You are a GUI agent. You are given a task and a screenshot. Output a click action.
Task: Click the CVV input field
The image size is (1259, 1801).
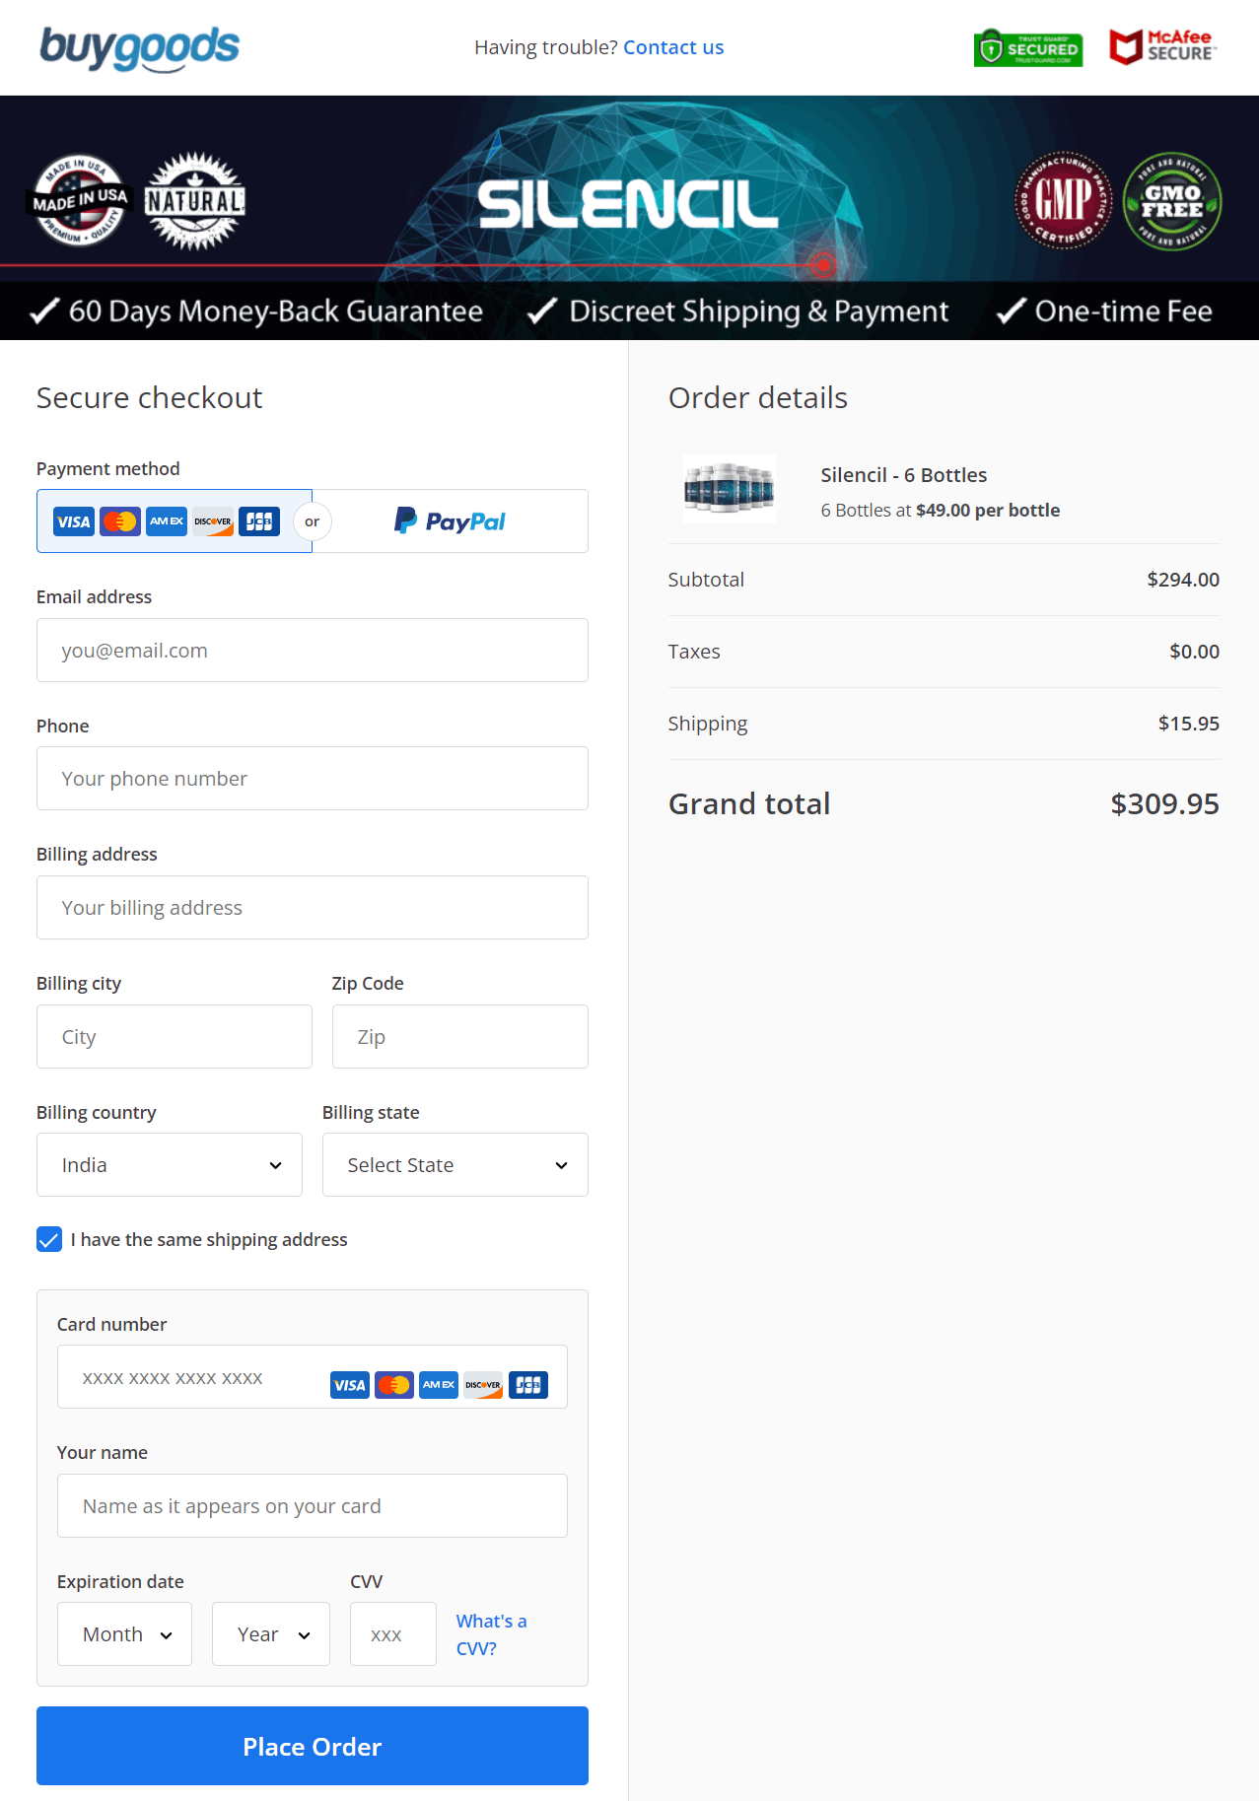coord(393,1634)
